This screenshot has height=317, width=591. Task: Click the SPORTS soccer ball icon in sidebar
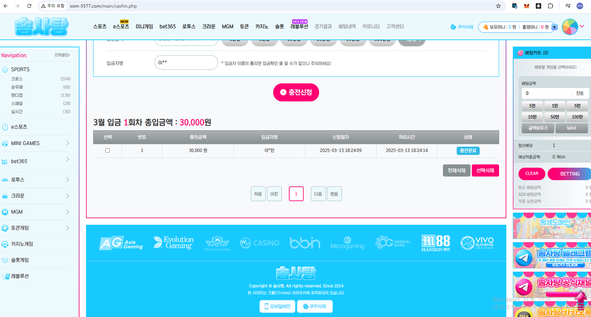5,70
